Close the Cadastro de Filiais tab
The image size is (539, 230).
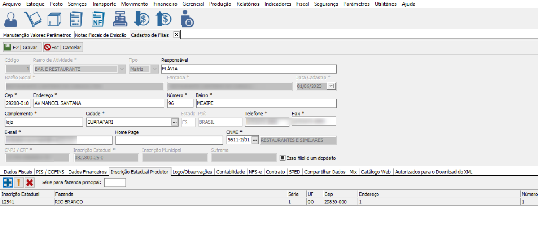(177, 35)
